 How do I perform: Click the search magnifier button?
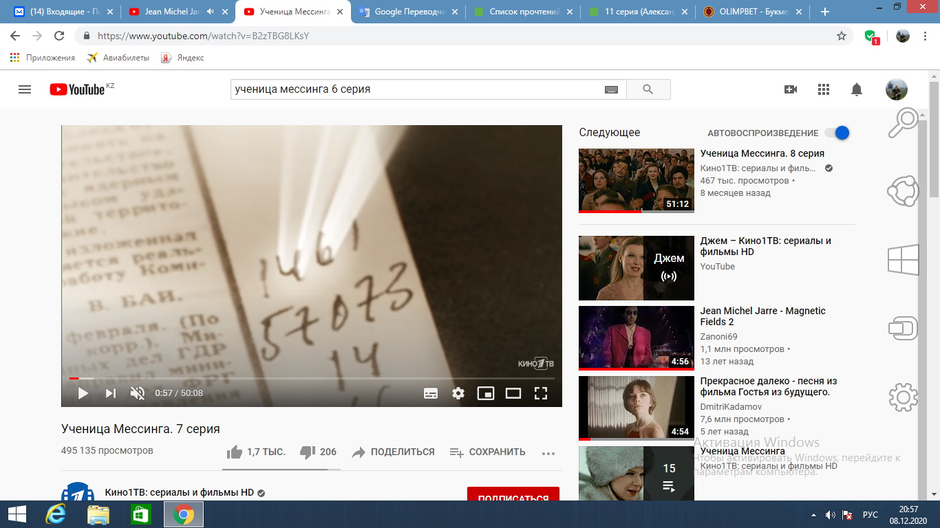point(648,89)
